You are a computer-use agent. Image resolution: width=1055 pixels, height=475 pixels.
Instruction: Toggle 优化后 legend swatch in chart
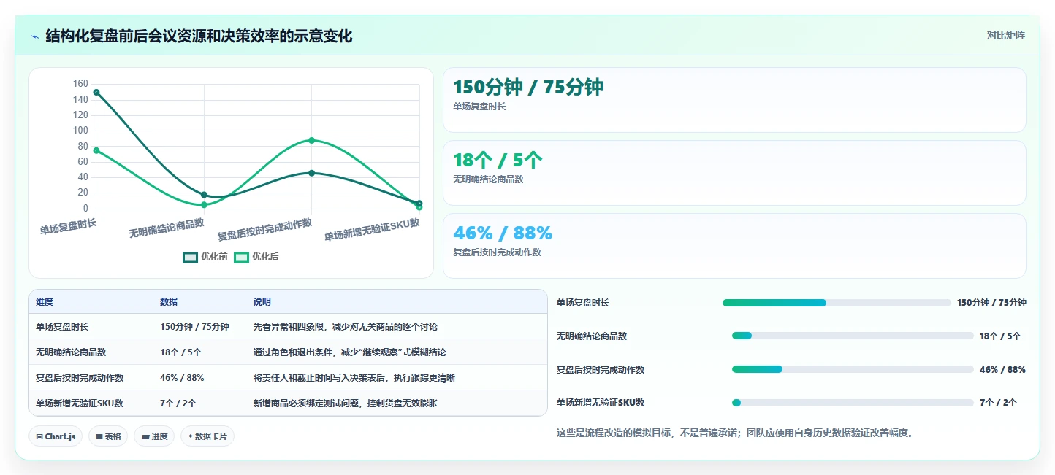(x=241, y=257)
